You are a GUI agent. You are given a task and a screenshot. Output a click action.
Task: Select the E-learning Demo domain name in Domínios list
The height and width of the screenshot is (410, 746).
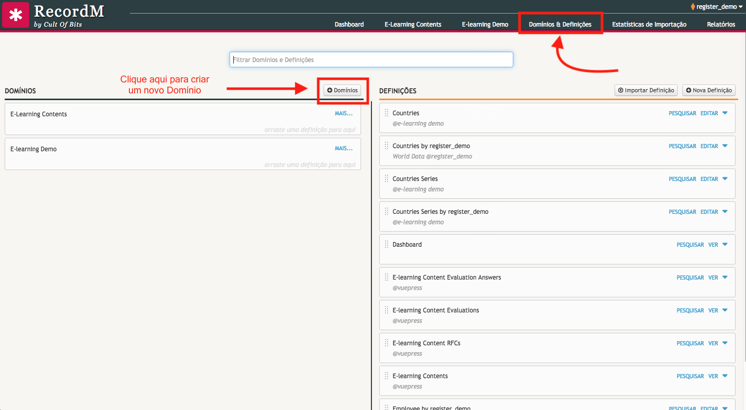33,149
